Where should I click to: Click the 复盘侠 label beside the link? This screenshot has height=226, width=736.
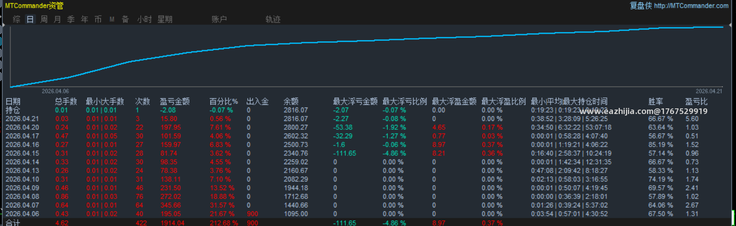tap(641, 6)
